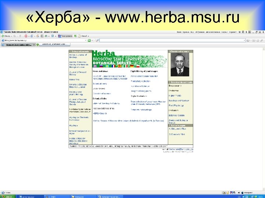Go back with the green Back arrow

tap(6, 36)
